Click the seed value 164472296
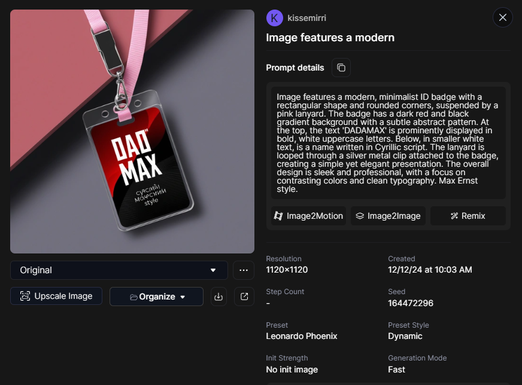 coord(411,303)
